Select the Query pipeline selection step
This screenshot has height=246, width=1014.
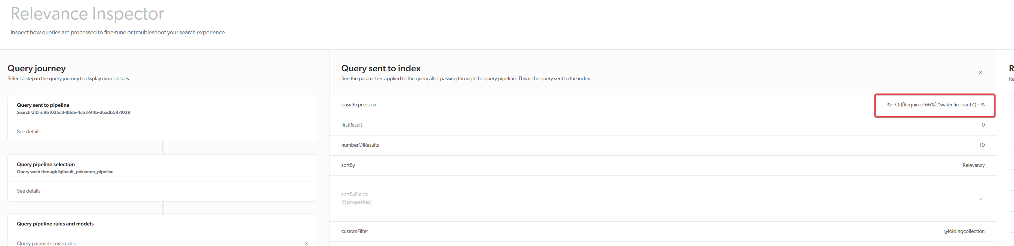[x=46, y=164]
